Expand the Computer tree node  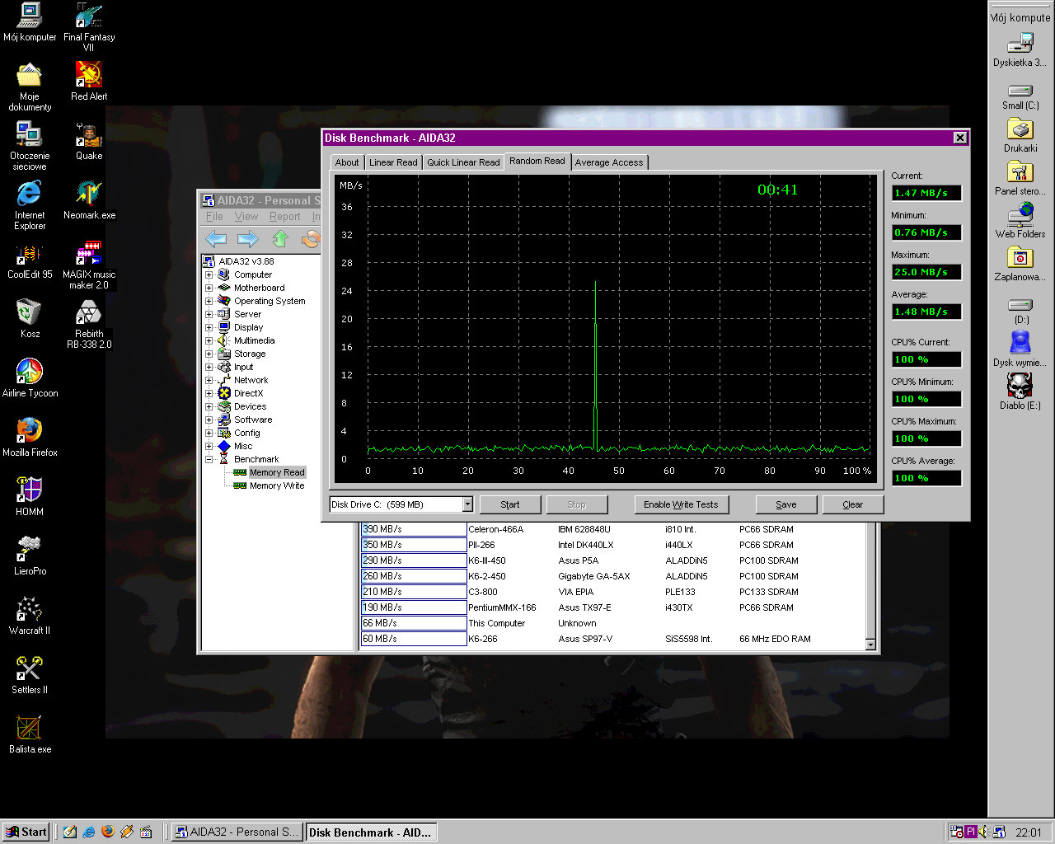[209, 274]
